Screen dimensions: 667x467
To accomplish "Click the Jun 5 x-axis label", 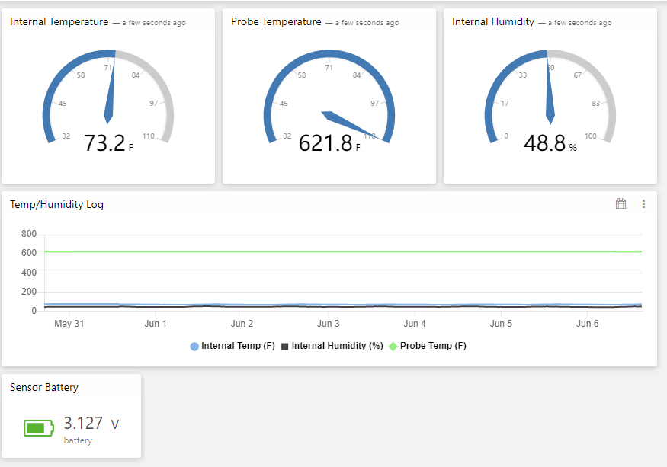I will (501, 324).
